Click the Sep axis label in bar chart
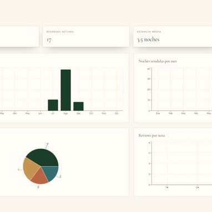The image size is (212, 212). pos(78,113)
